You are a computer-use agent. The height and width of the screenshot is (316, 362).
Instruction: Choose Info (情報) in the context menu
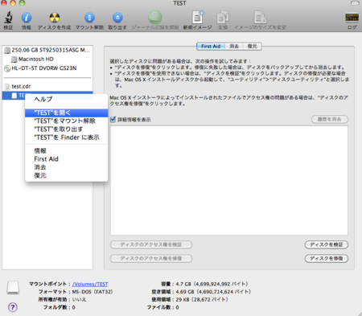tap(67, 151)
